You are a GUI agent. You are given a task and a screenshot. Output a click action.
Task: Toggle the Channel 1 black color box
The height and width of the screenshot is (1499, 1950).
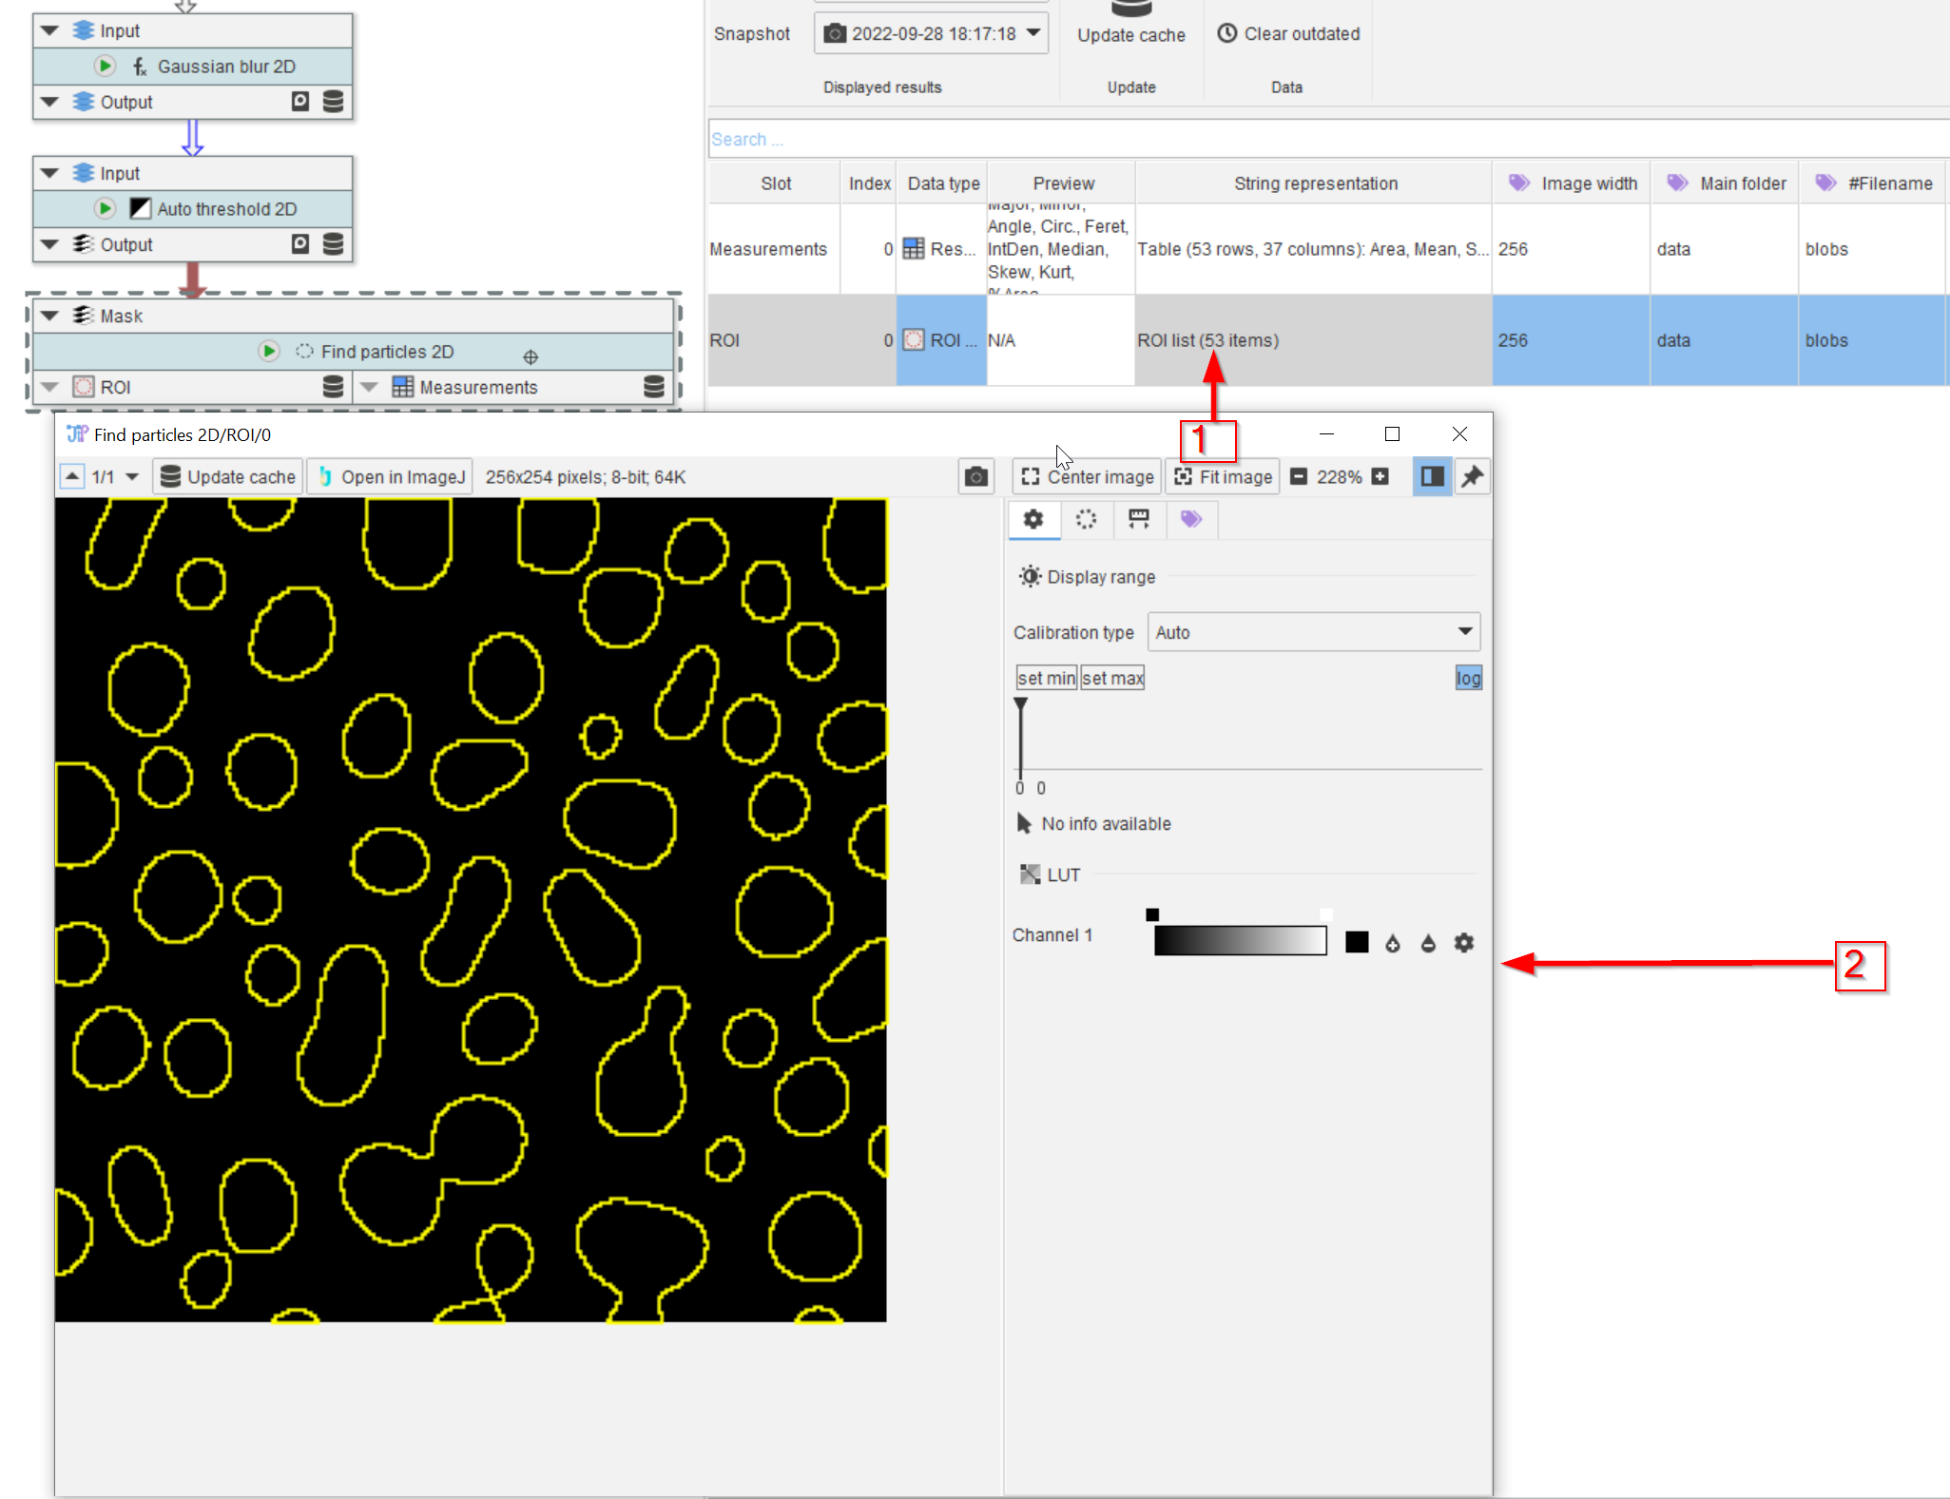click(x=1357, y=943)
